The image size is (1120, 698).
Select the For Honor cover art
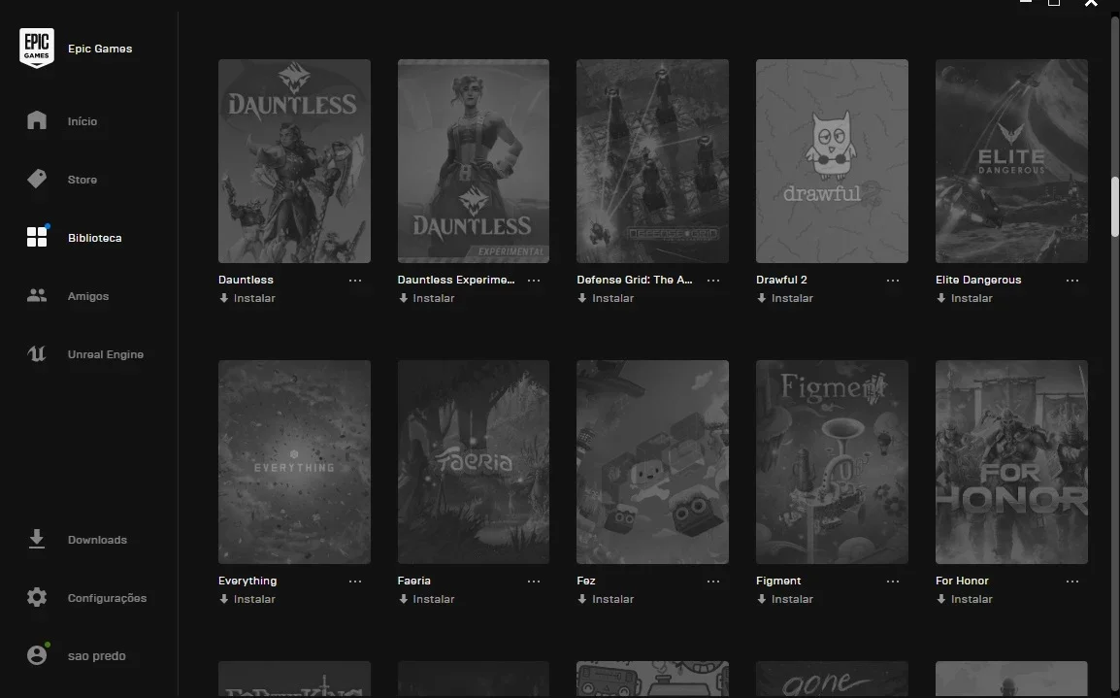point(1011,461)
